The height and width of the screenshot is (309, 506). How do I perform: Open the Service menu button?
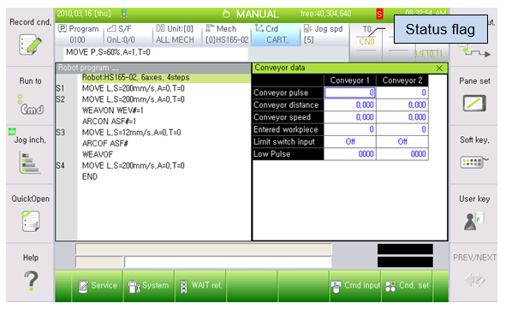97,286
